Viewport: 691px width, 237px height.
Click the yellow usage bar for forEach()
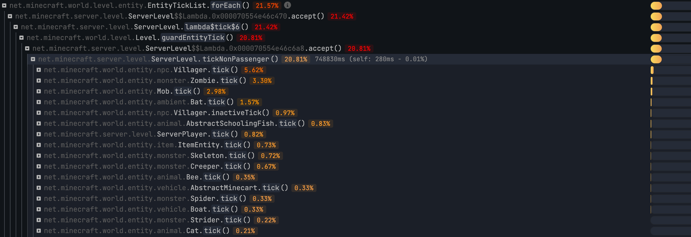656,6
